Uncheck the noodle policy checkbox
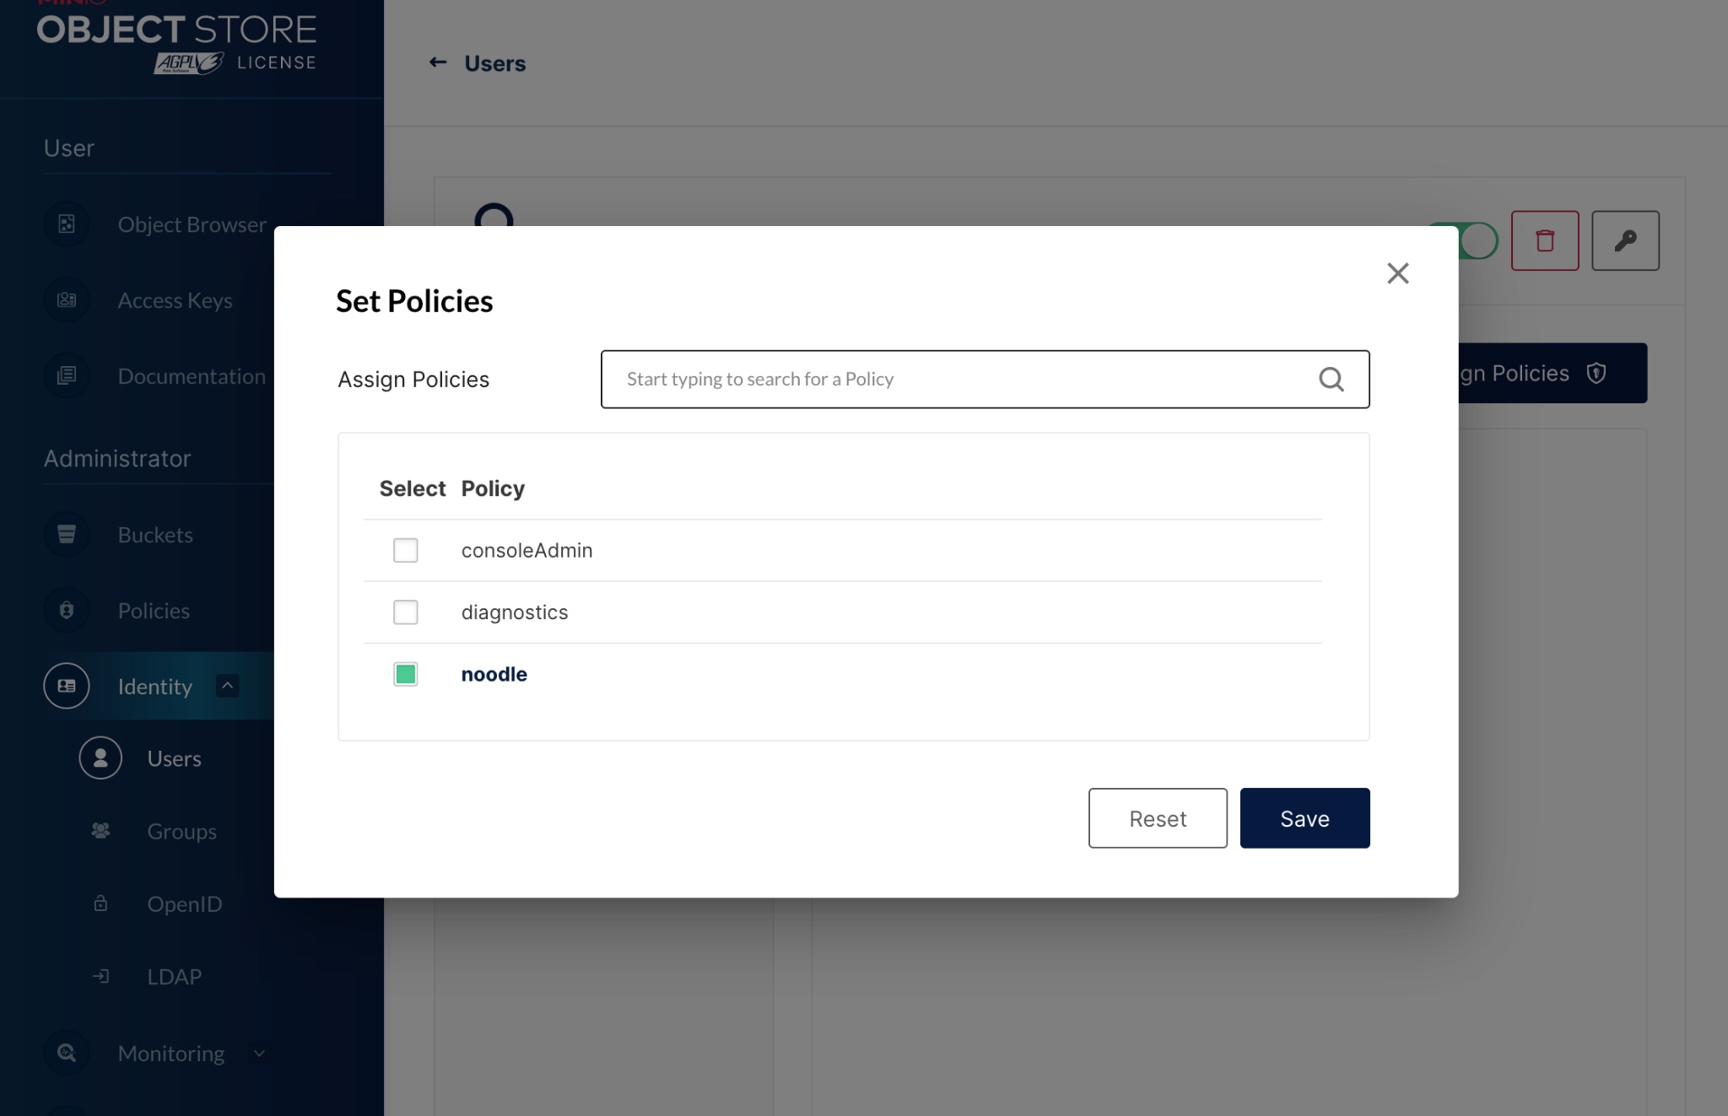Viewport: 1728px width, 1116px height. [x=406, y=674]
